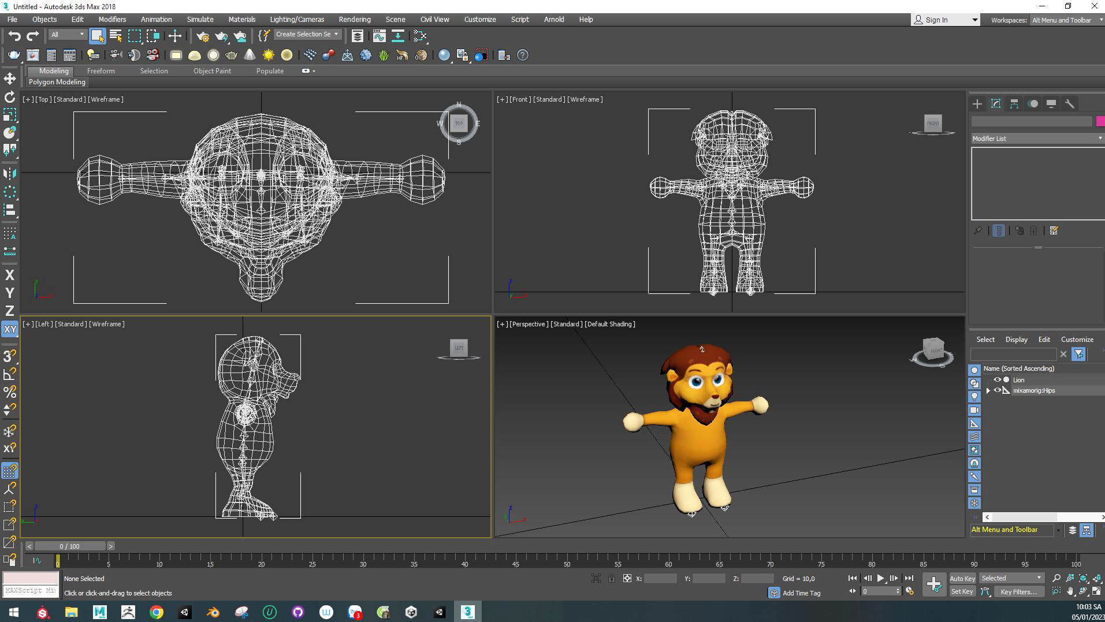Open the selection filter All dropdown

(68, 35)
